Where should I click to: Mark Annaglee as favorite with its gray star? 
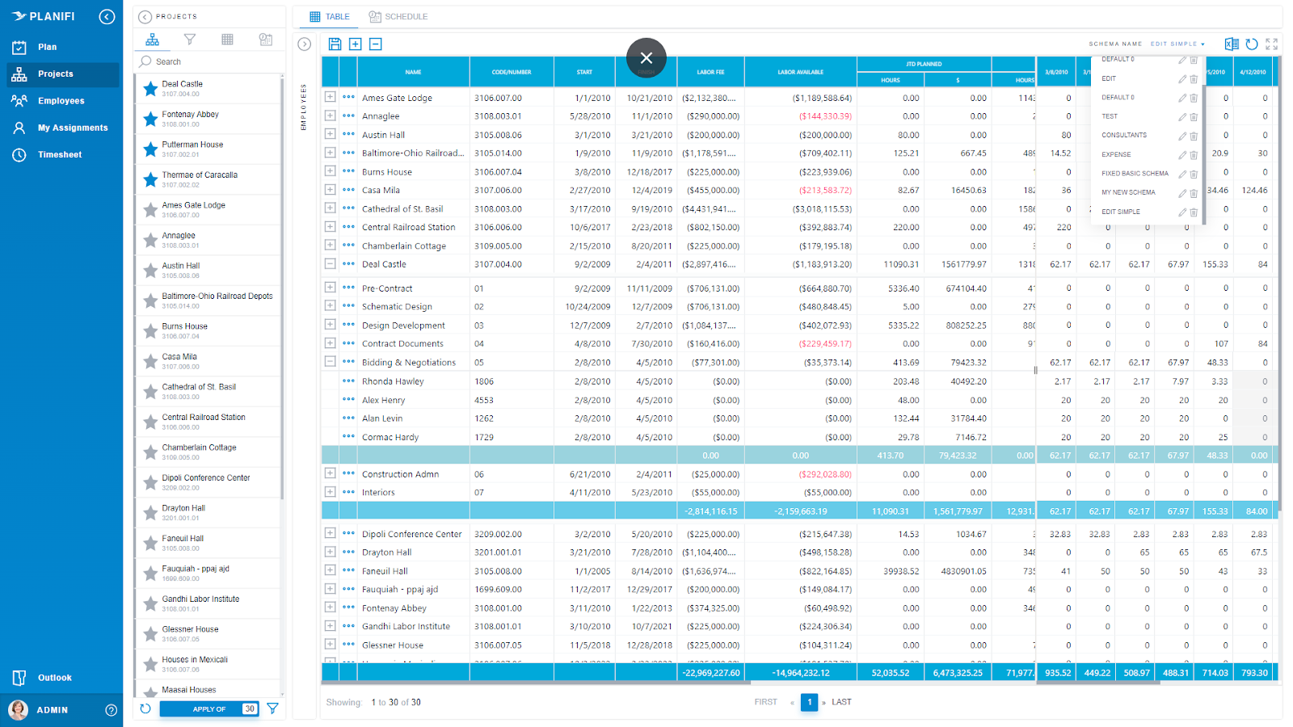tap(150, 240)
